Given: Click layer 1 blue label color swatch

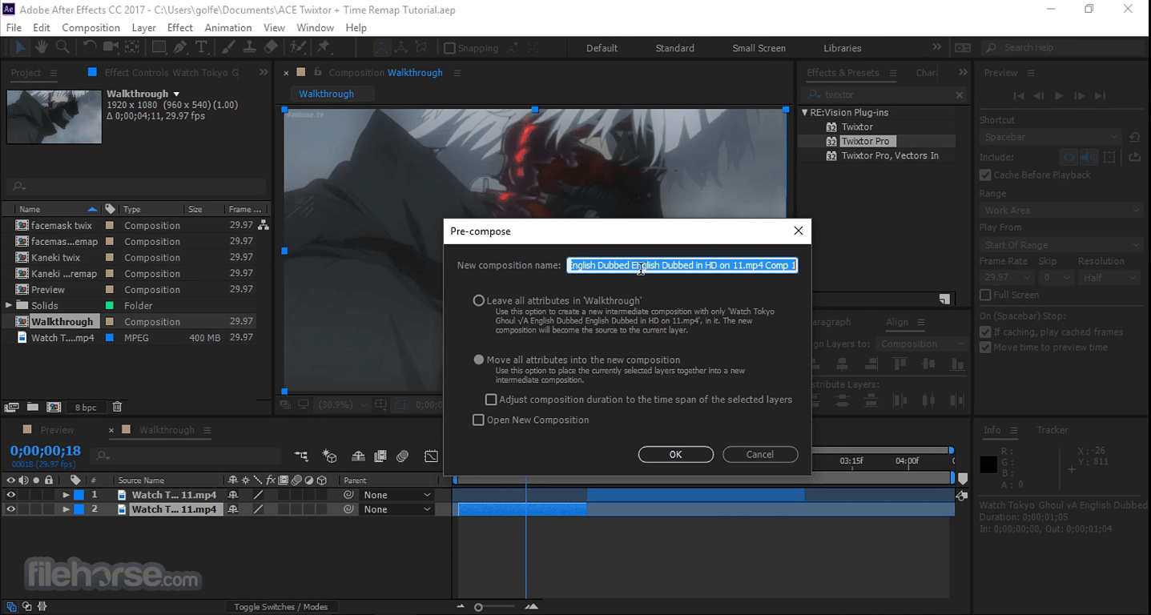Looking at the screenshot, I should tap(79, 495).
